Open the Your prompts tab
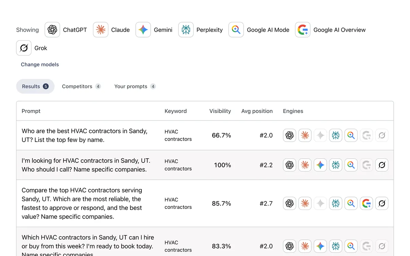Viewport: 410px width, 256px height. click(135, 86)
